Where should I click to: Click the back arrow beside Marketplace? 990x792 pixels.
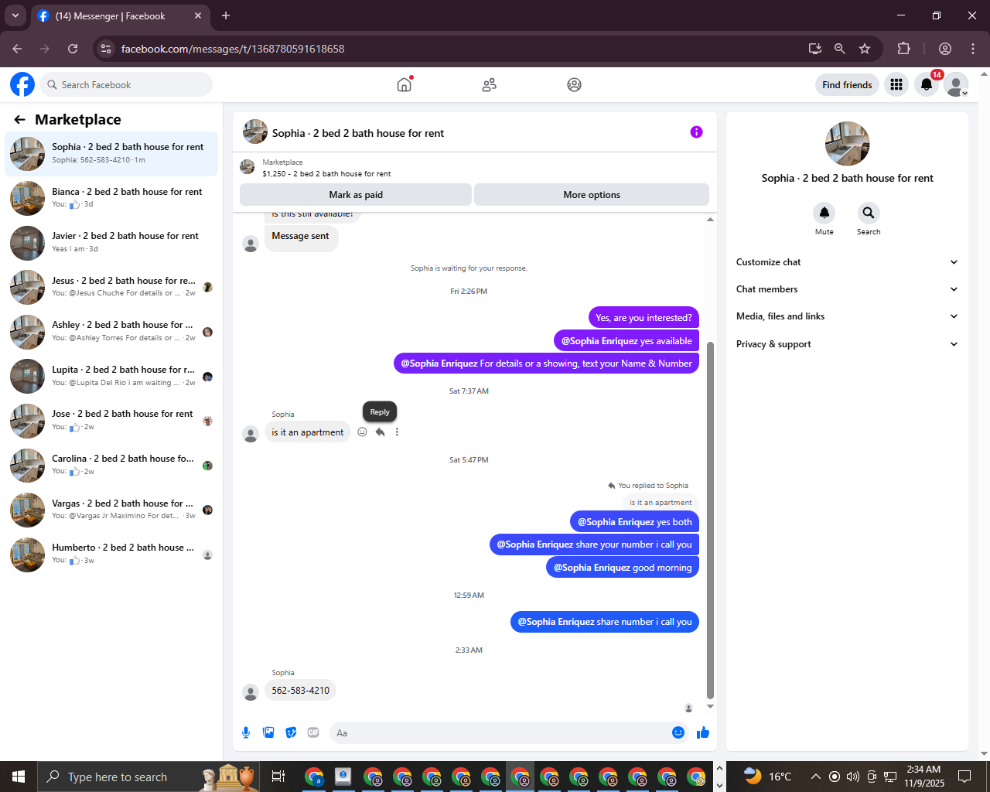pos(20,120)
